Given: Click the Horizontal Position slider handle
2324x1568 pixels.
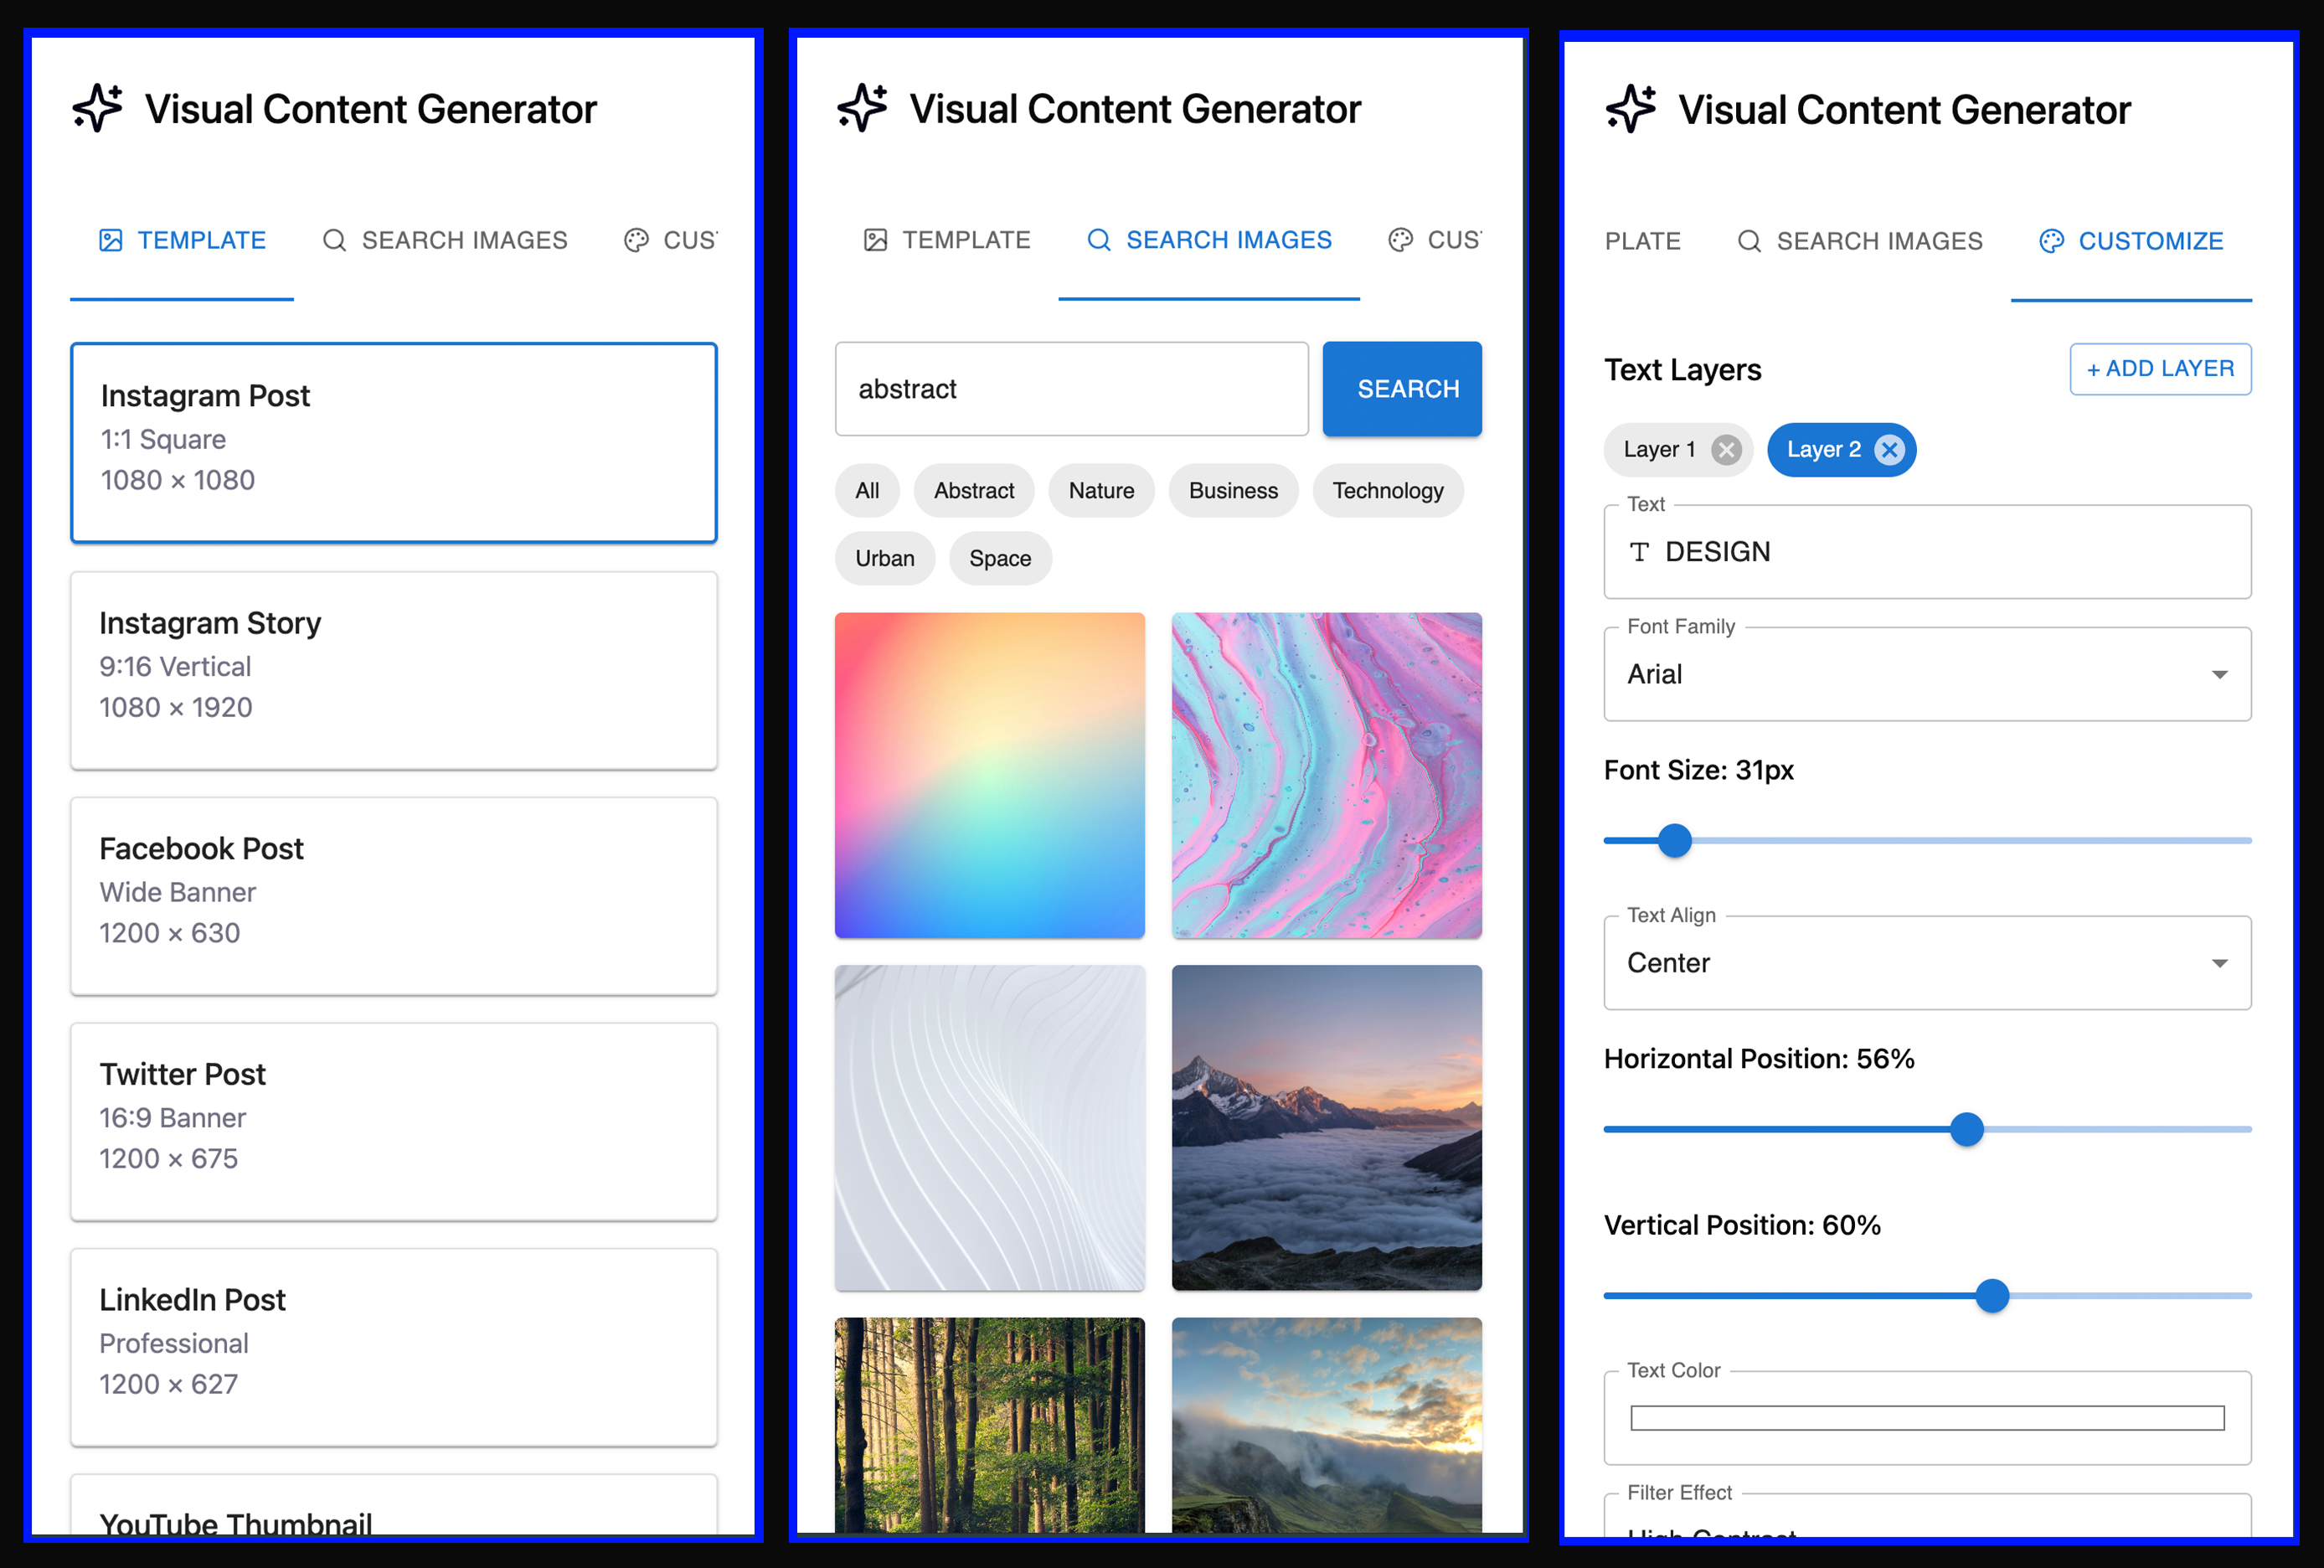Looking at the screenshot, I should (x=1967, y=1130).
